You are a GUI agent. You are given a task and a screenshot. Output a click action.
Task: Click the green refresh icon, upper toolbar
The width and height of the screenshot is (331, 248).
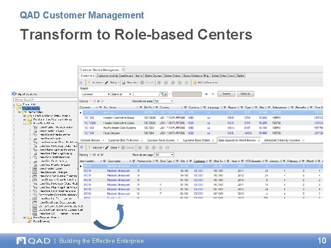[186, 83]
